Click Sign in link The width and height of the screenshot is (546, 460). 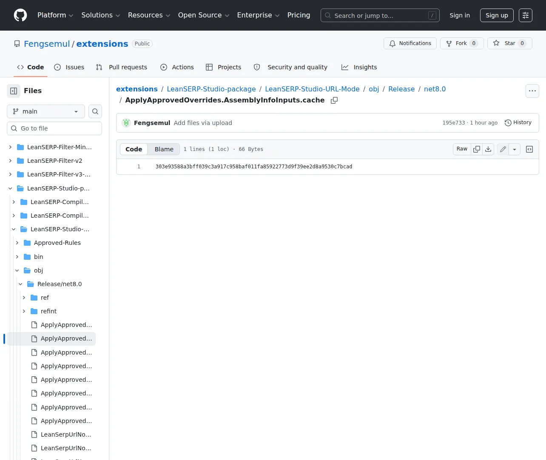(460, 15)
